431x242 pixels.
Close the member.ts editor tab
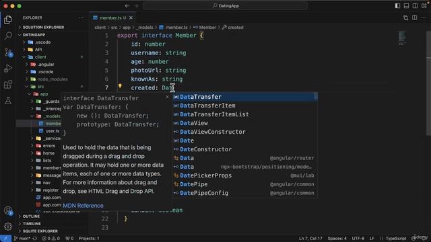[131, 18]
